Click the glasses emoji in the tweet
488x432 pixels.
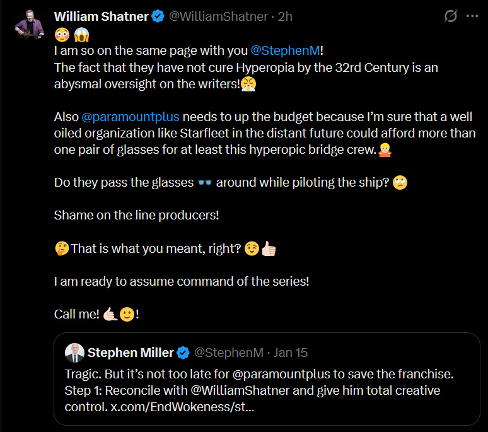[x=204, y=183]
